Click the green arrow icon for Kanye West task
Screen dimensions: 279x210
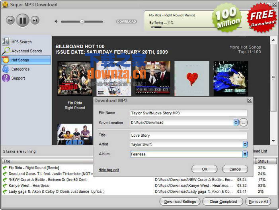[5, 186]
